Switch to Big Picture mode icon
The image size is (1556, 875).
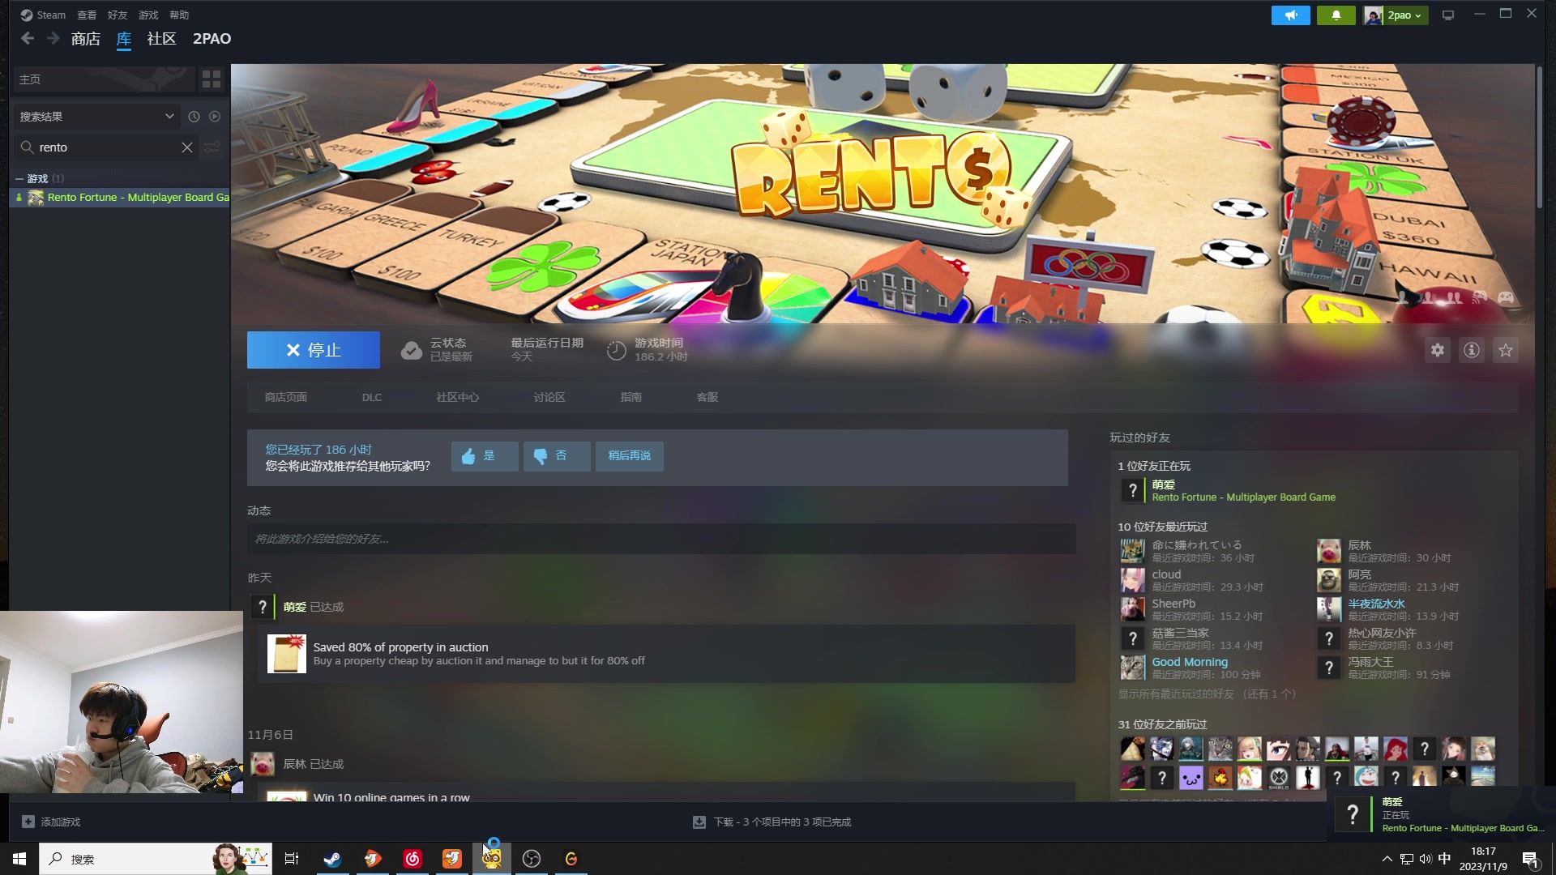pos(1448,15)
